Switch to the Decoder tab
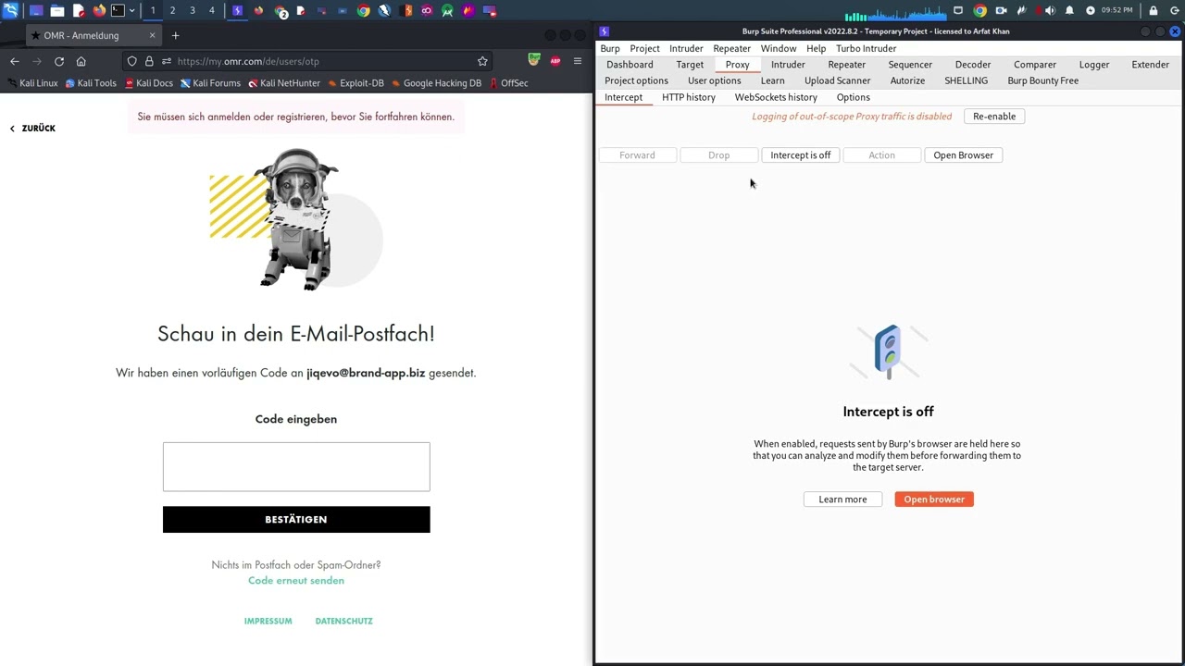 (x=973, y=65)
